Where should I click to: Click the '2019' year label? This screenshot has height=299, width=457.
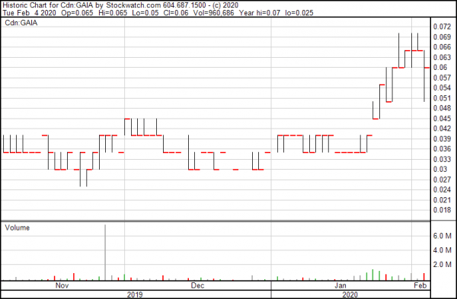pyautogui.click(x=135, y=294)
